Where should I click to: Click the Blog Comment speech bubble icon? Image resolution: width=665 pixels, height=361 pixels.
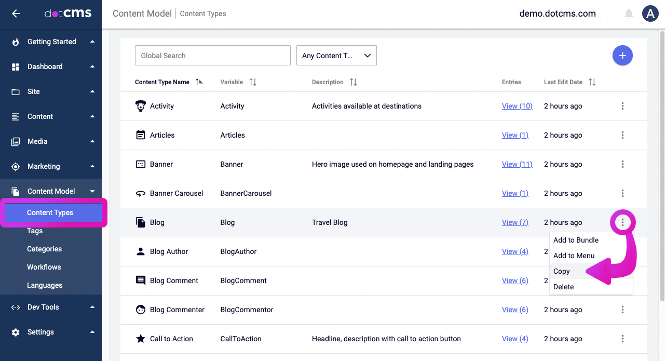coord(140,280)
